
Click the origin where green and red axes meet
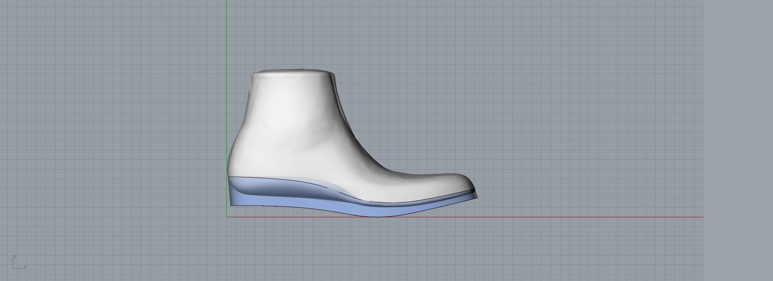click(227, 217)
